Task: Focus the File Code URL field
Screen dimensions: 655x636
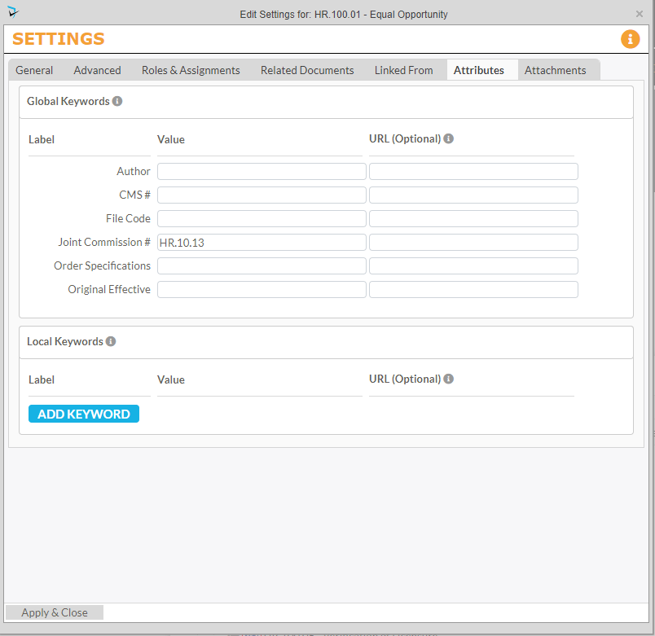Action: pyautogui.click(x=473, y=219)
